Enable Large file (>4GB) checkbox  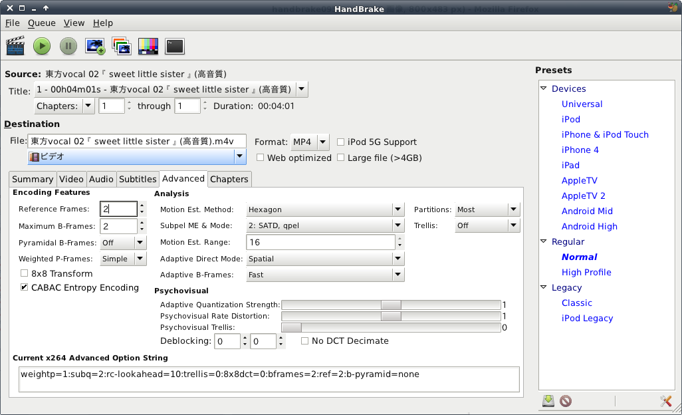[340, 158]
